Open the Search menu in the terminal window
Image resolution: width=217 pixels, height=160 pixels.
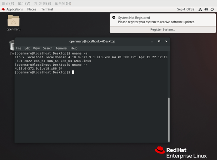click(x=48, y=48)
